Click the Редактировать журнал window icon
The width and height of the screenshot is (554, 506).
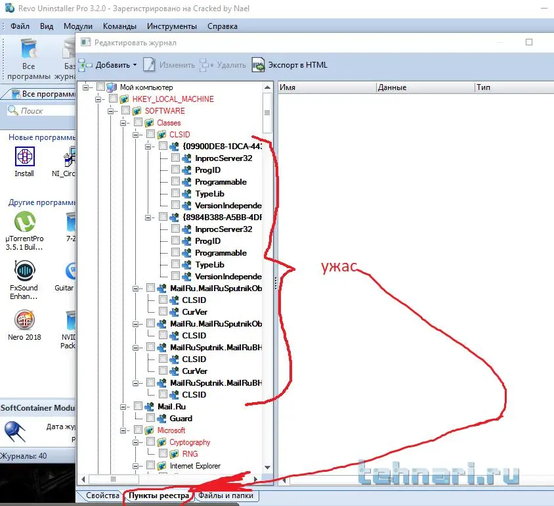pyautogui.click(x=85, y=43)
